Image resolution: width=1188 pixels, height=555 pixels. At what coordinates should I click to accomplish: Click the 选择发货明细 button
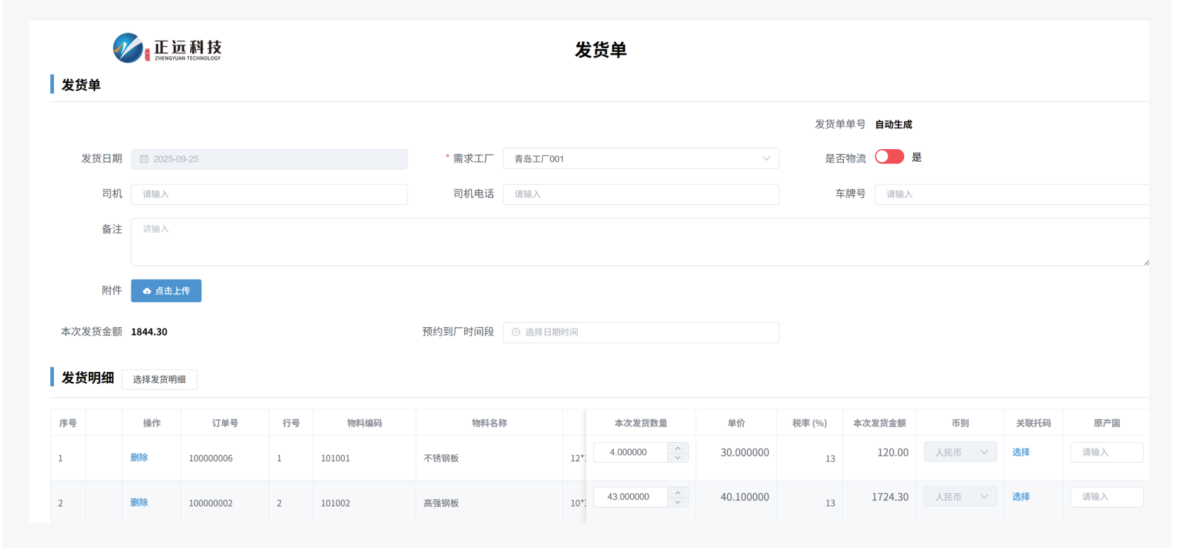click(x=159, y=380)
